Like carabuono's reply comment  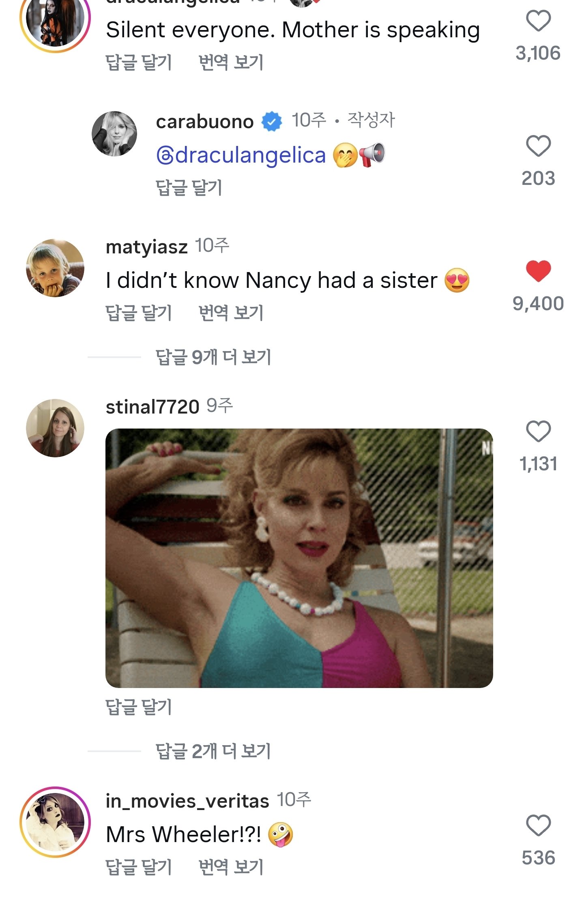538,146
